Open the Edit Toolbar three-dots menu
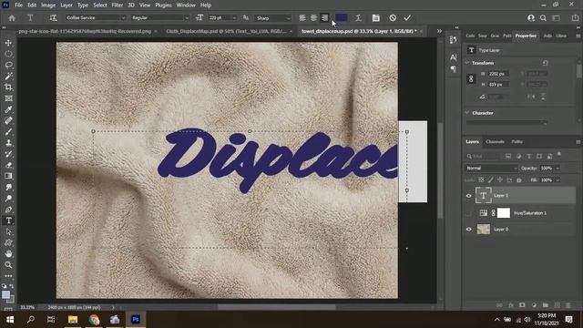583x328 pixels. pos(8,276)
